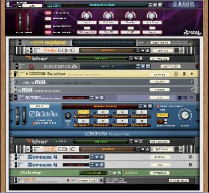Select loop slot 7 on Dr. Octo Rex
The width and height of the screenshot is (209, 193).
click(122, 121)
